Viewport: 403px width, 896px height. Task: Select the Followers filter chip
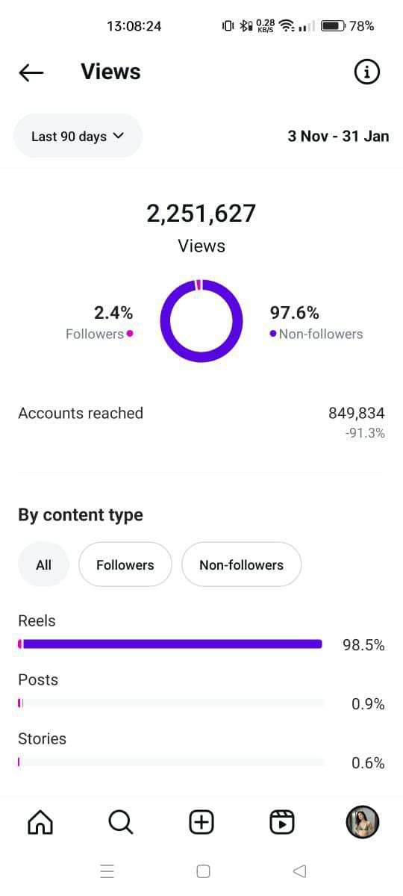[125, 564]
